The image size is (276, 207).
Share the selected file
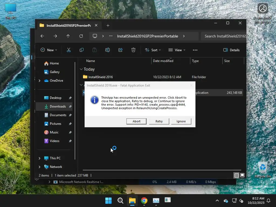pos(120,50)
